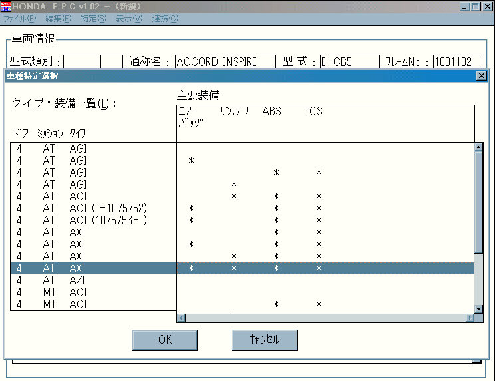Click the ミッション column label
Viewport: 495px width, 381px height.
[50, 134]
